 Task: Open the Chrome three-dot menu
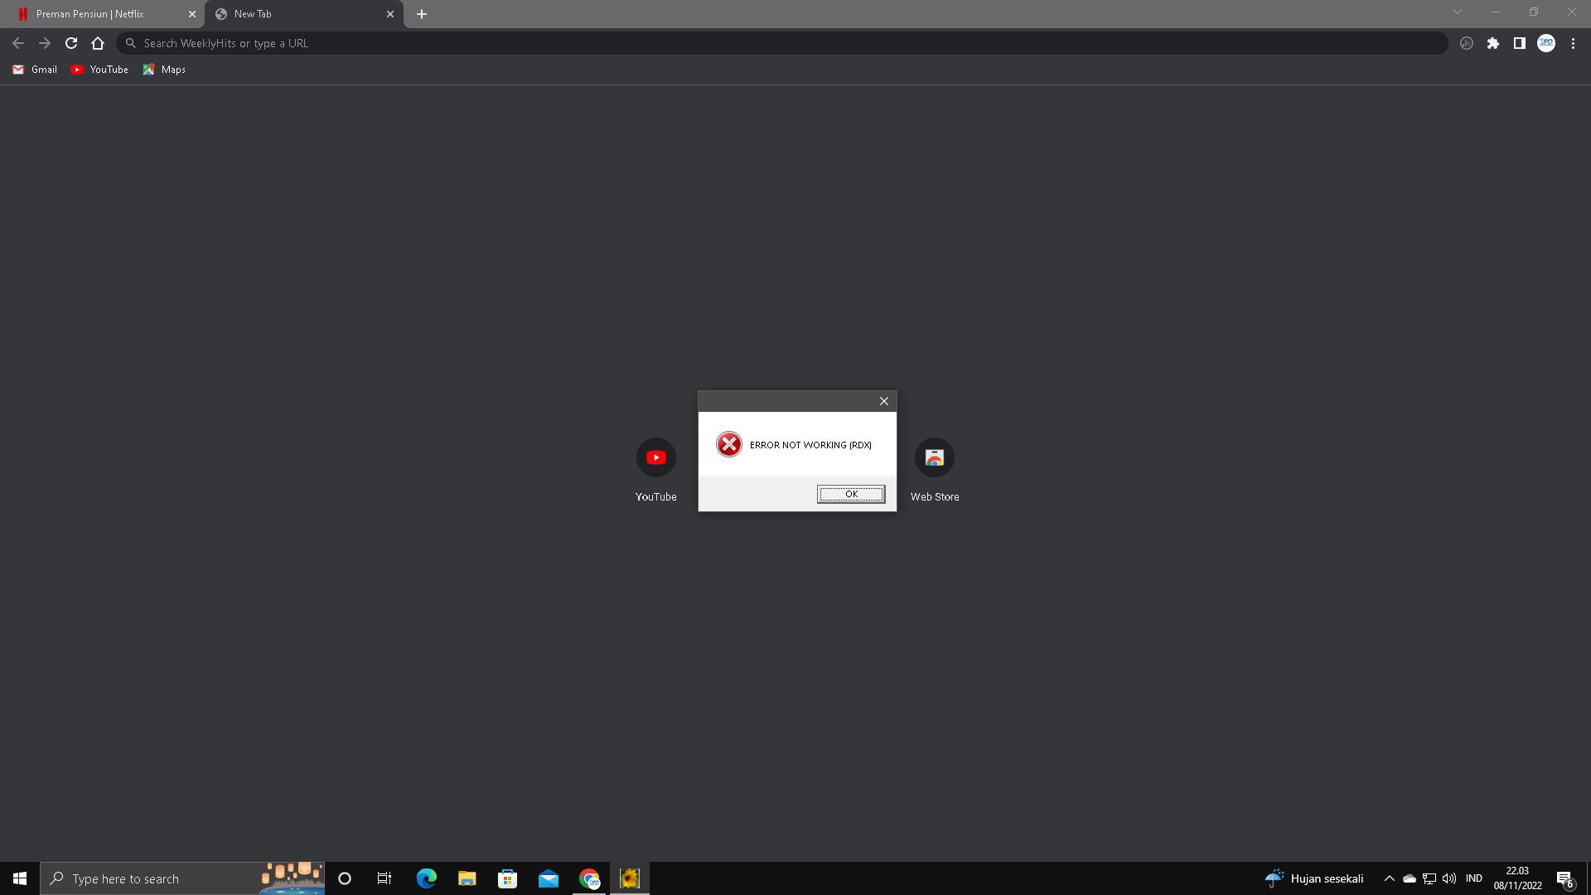[1573, 43]
